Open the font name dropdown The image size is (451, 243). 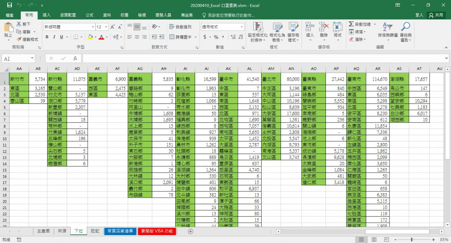[93, 27]
